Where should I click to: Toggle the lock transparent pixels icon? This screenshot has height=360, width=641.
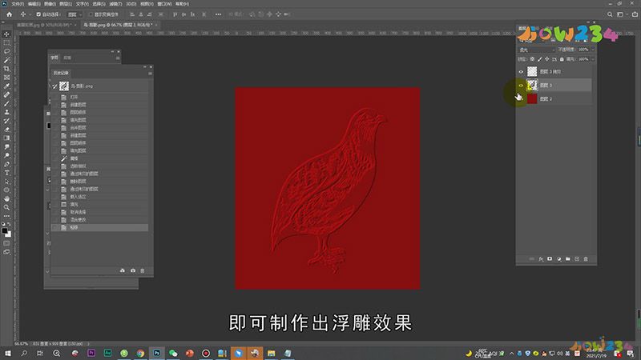pyautogui.click(x=532, y=59)
